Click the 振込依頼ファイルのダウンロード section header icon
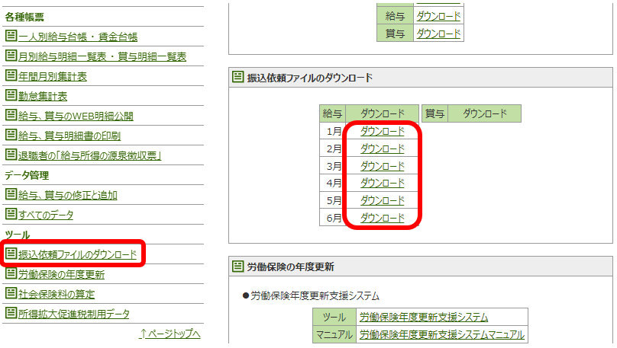 238,78
